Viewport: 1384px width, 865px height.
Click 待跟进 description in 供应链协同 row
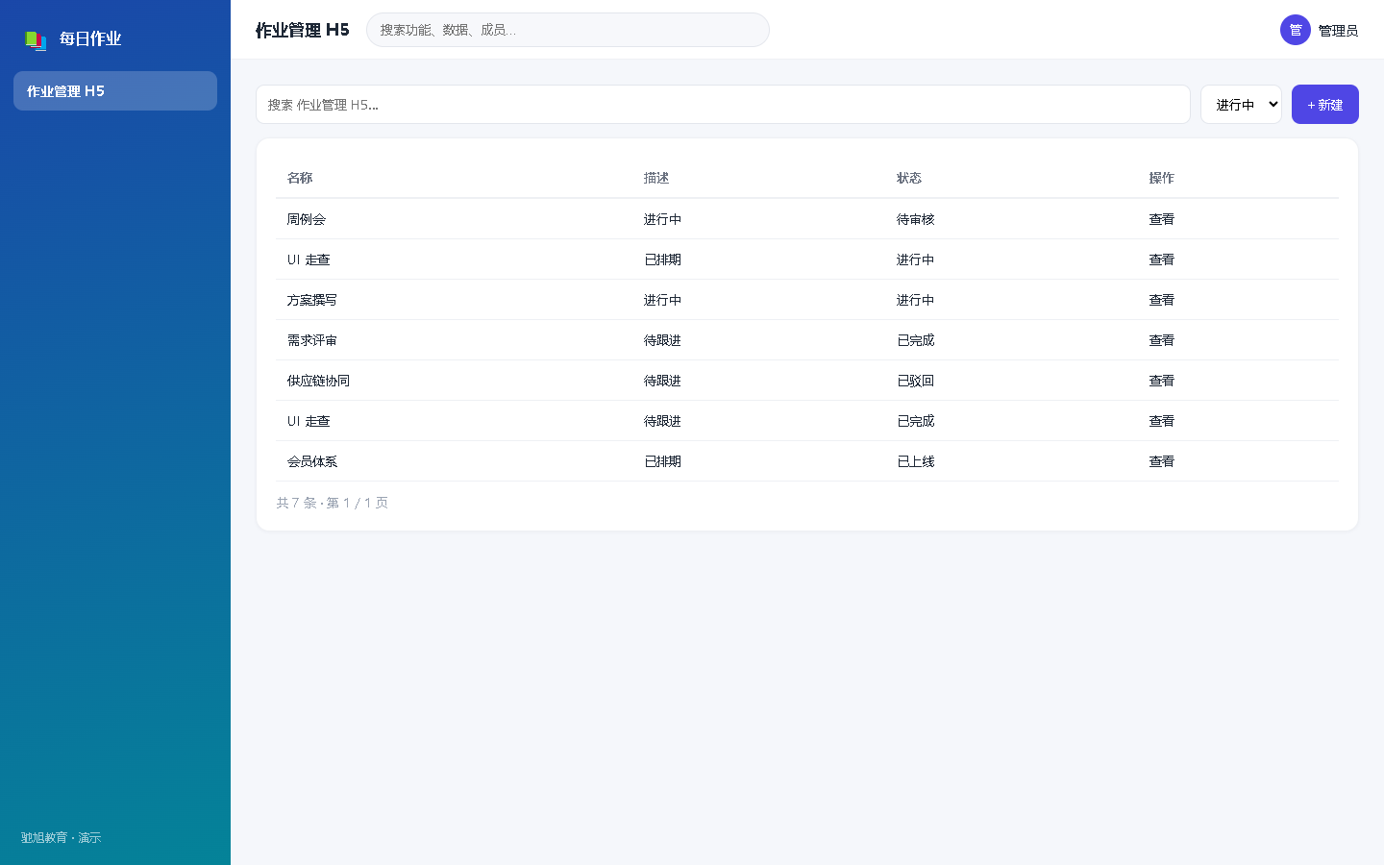(663, 381)
